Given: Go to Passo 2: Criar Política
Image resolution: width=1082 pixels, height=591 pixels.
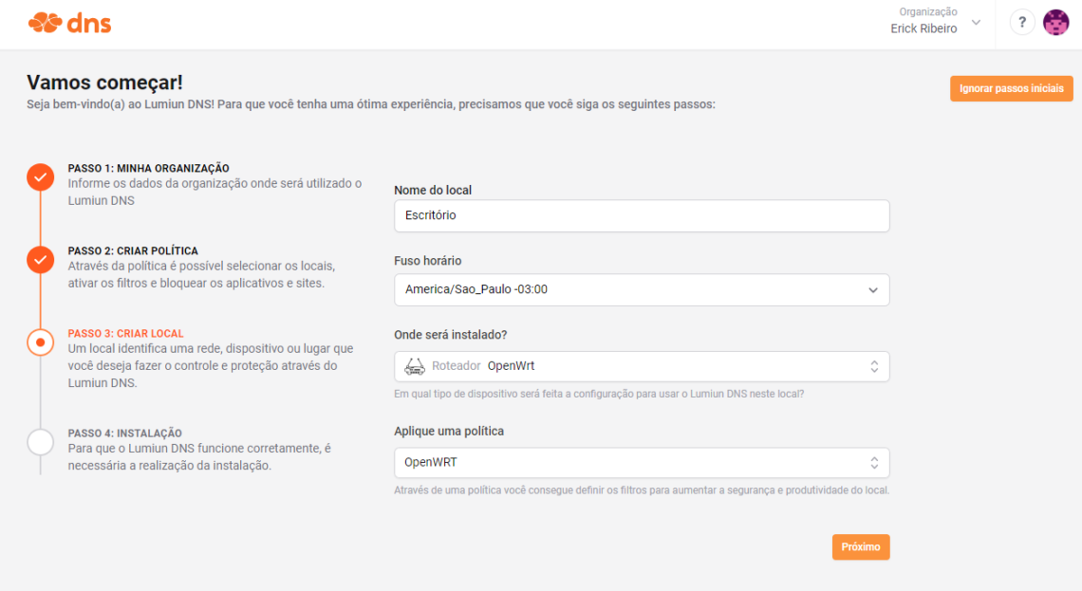Looking at the screenshot, I should point(133,251).
